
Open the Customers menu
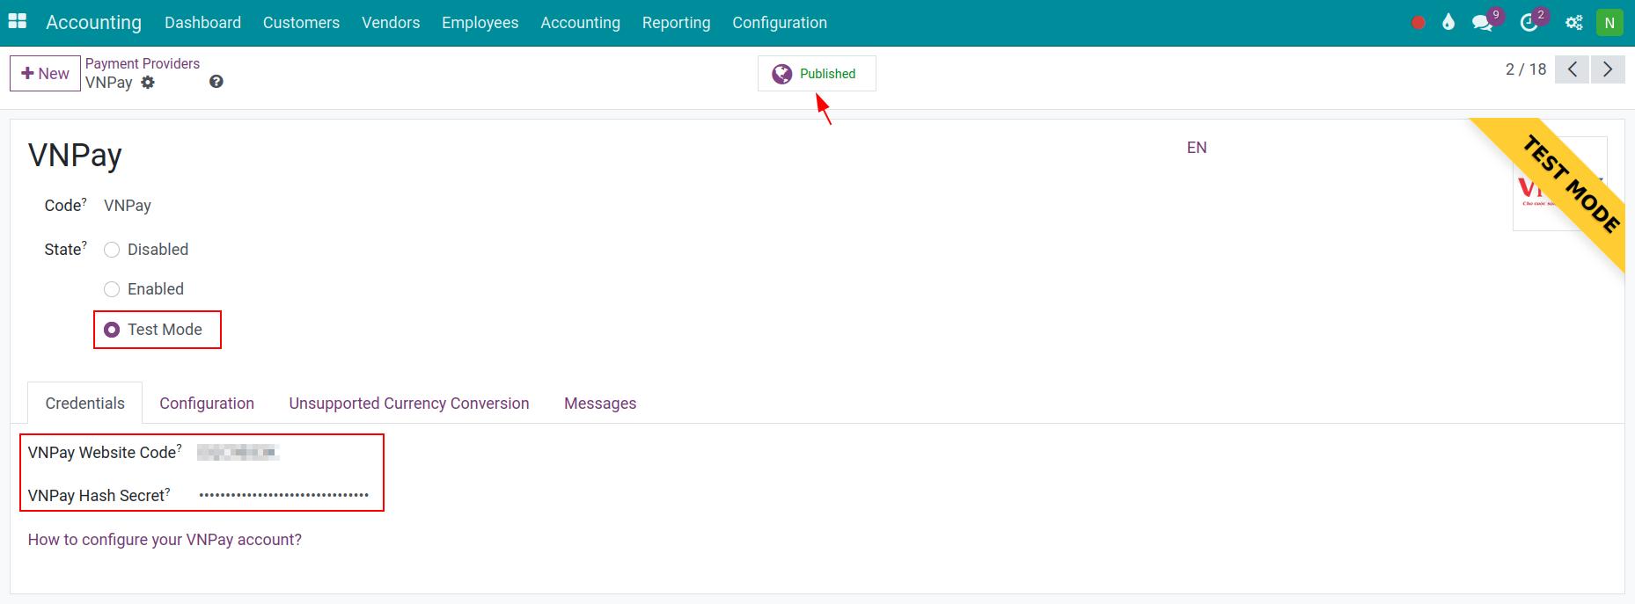pos(301,23)
